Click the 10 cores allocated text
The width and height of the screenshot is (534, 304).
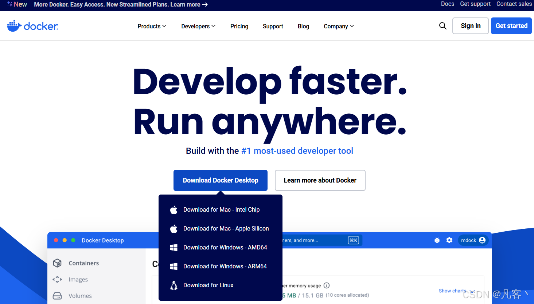pos(347,295)
